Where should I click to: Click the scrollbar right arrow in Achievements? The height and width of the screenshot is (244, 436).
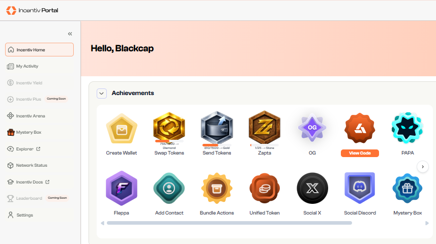pos(427,223)
